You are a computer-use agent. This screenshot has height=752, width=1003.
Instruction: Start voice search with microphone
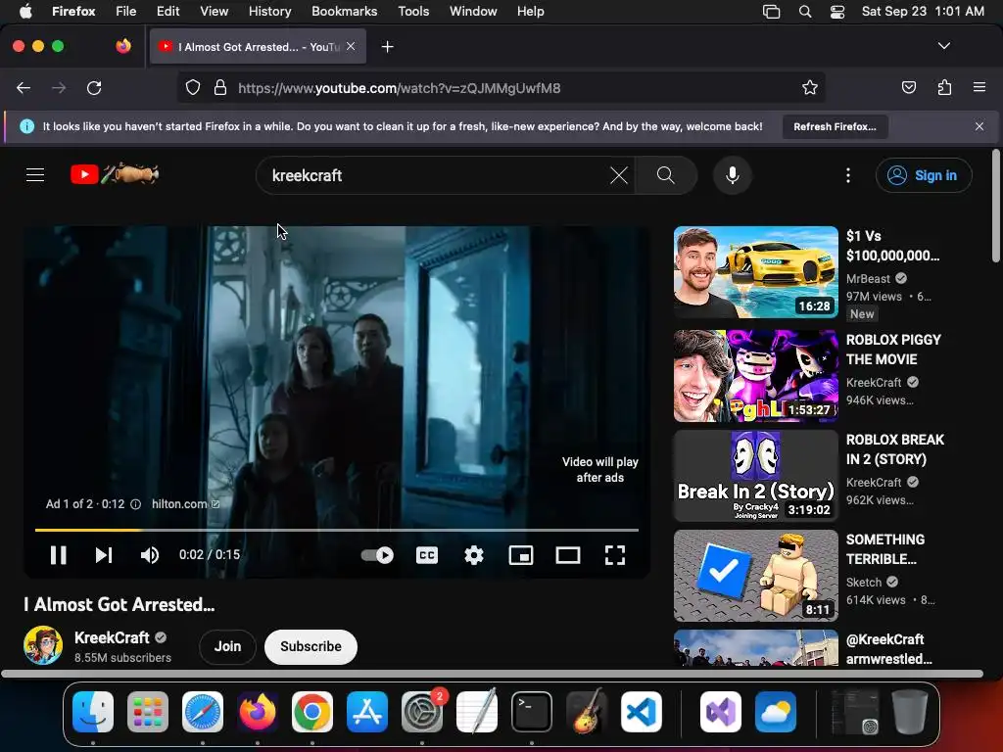pyautogui.click(x=733, y=175)
